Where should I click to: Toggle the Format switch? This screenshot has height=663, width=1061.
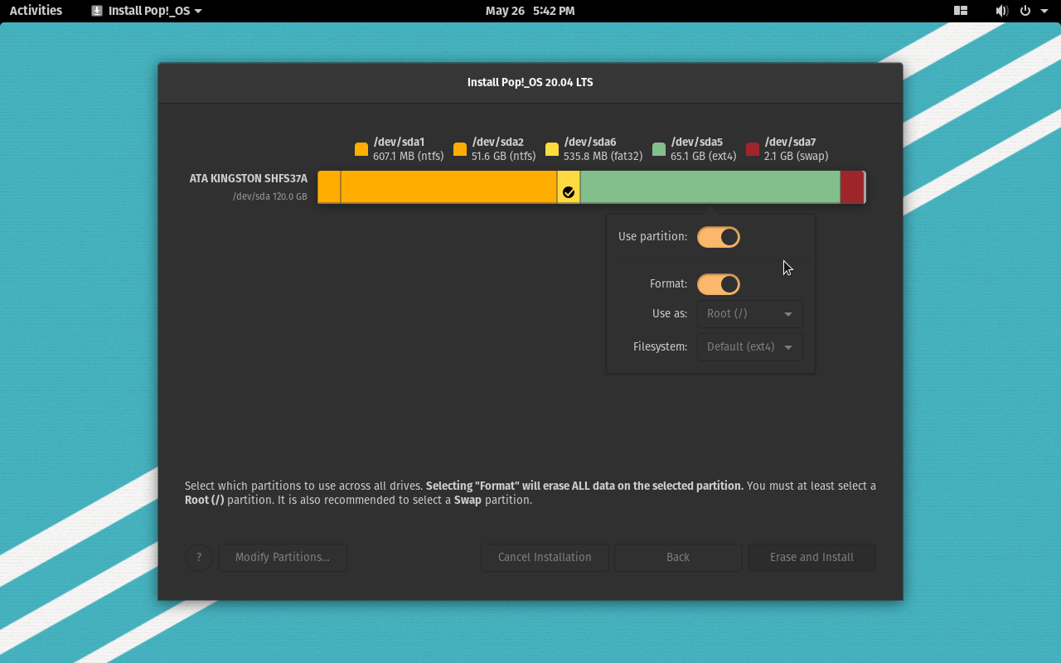click(719, 284)
